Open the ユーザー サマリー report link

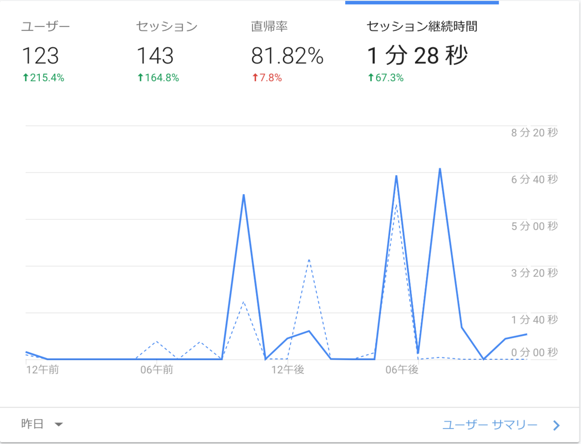coord(490,425)
